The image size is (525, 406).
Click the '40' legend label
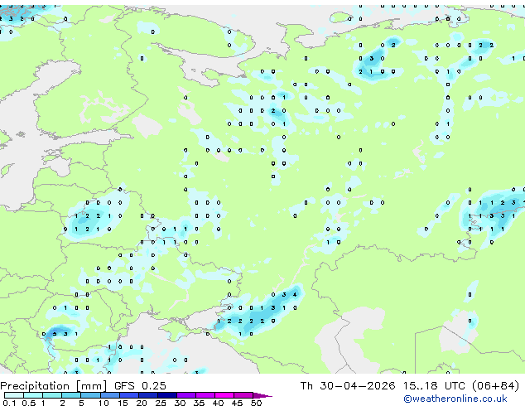tap(218, 403)
